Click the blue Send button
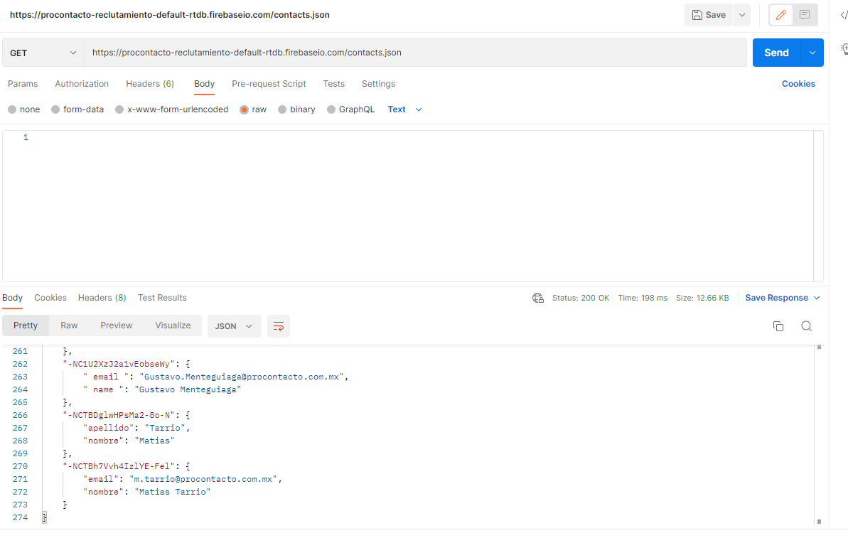Image resolution: width=848 pixels, height=533 pixels. [x=777, y=53]
